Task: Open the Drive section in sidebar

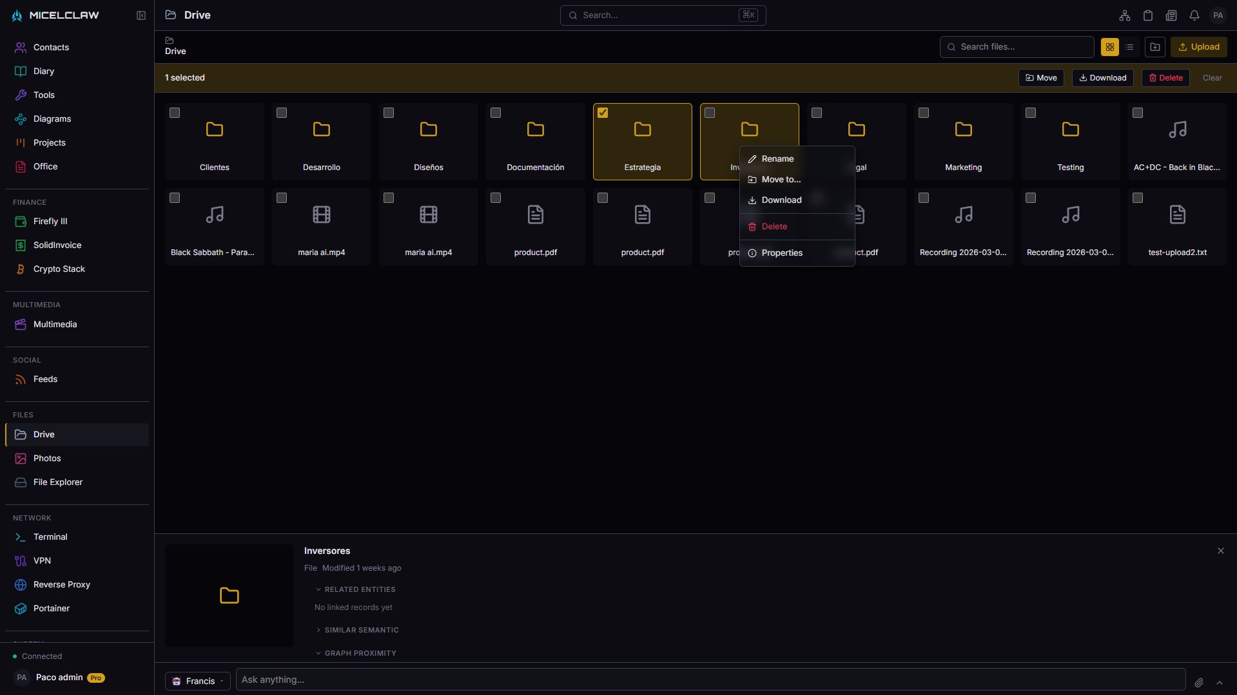Action: (44, 435)
